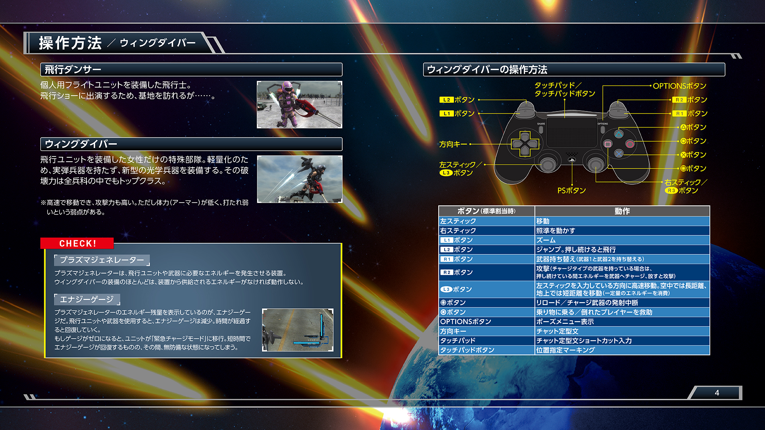Click the リロード／チャージ武器の発射中断 cell

pyautogui.click(x=622, y=303)
